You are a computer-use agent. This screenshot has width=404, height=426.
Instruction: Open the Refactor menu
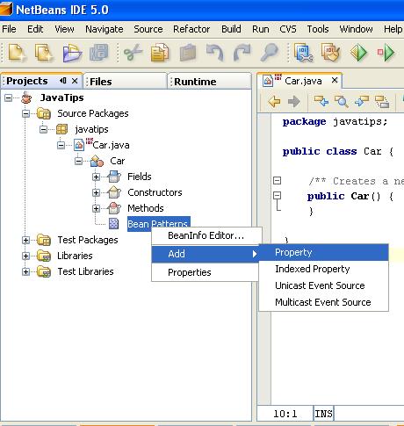click(x=191, y=29)
